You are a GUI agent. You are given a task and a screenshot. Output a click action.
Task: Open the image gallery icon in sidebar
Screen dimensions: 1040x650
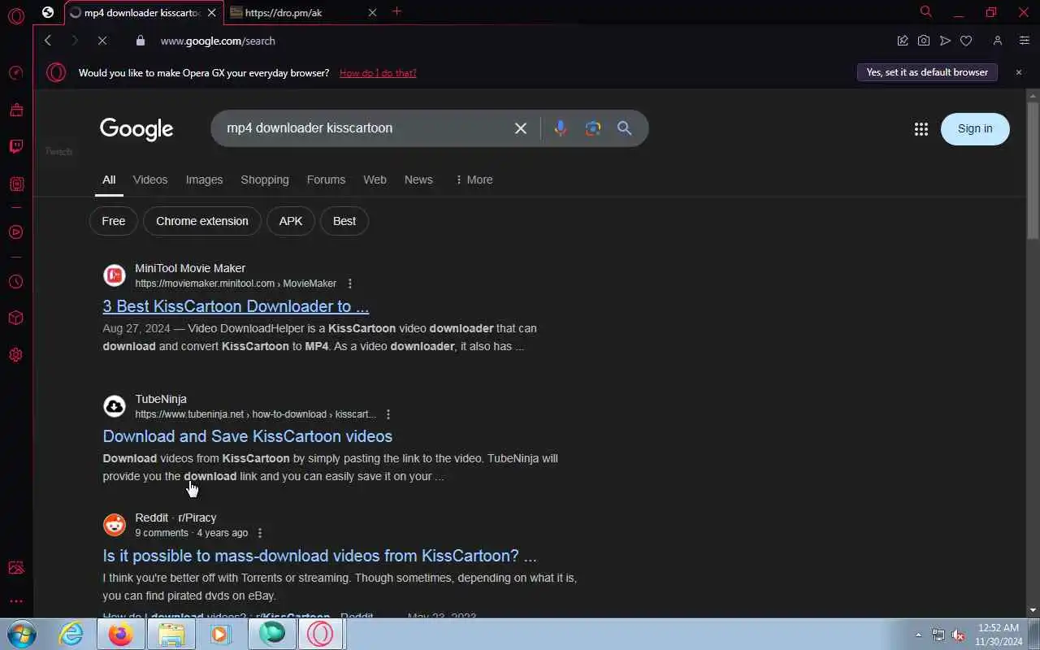pos(15,568)
